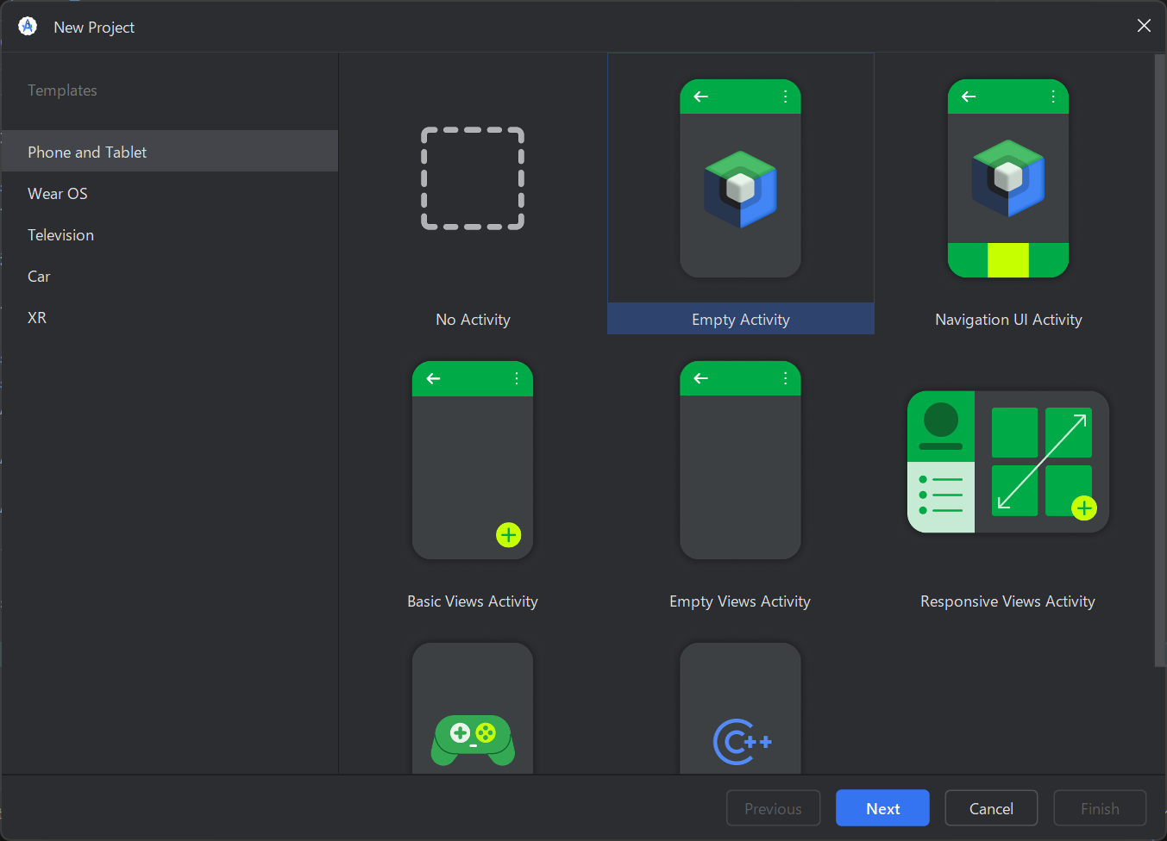Switch to the Television templates category
The height and width of the screenshot is (841, 1167).
click(x=170, y=234)
